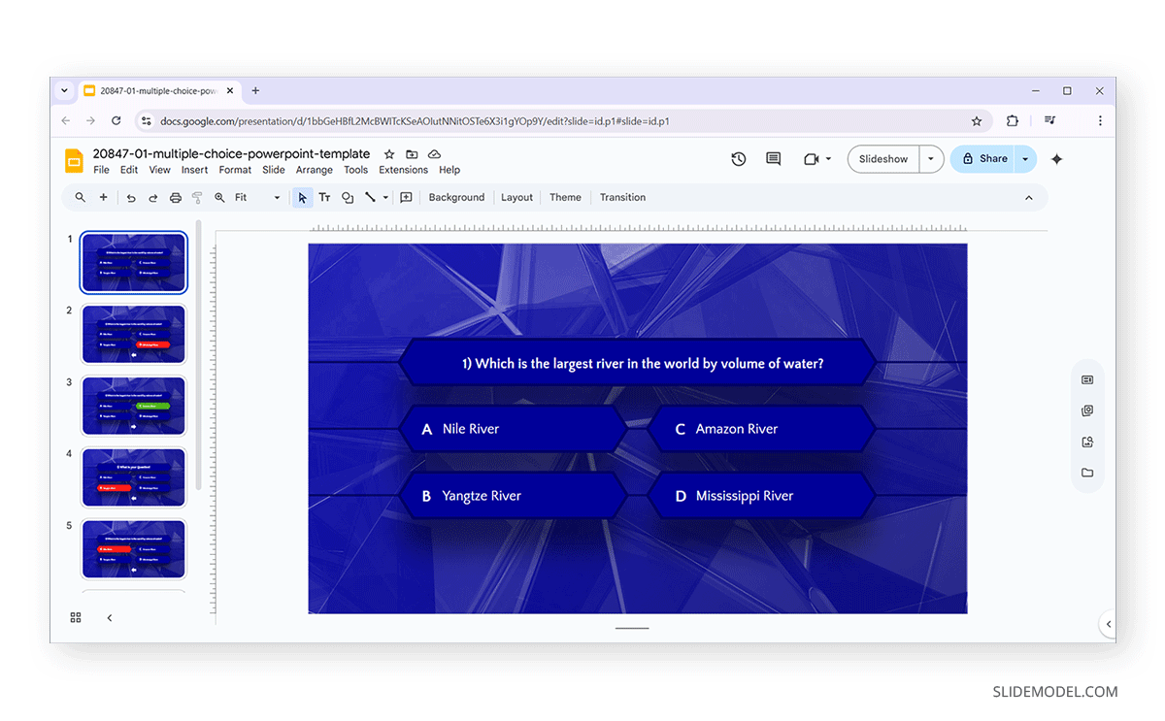Image resolution: width=1165 pixels, height=721 pixels.
Task: Toggle grid view of slides
Action: (76, 617)
